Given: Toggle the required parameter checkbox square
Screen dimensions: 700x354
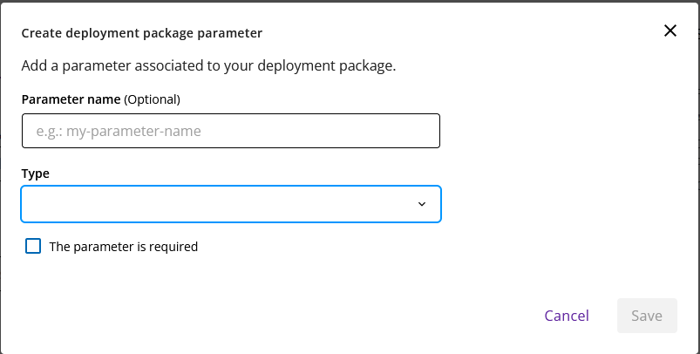Looking at the screenshot, I should pyautogui.click(x=33, y=246).
